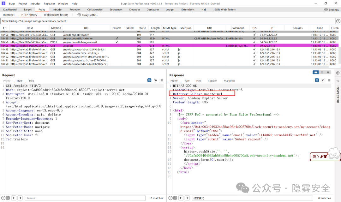Click the response search input field
This screenshot has height=202, width=341.
tap(253, 198)
